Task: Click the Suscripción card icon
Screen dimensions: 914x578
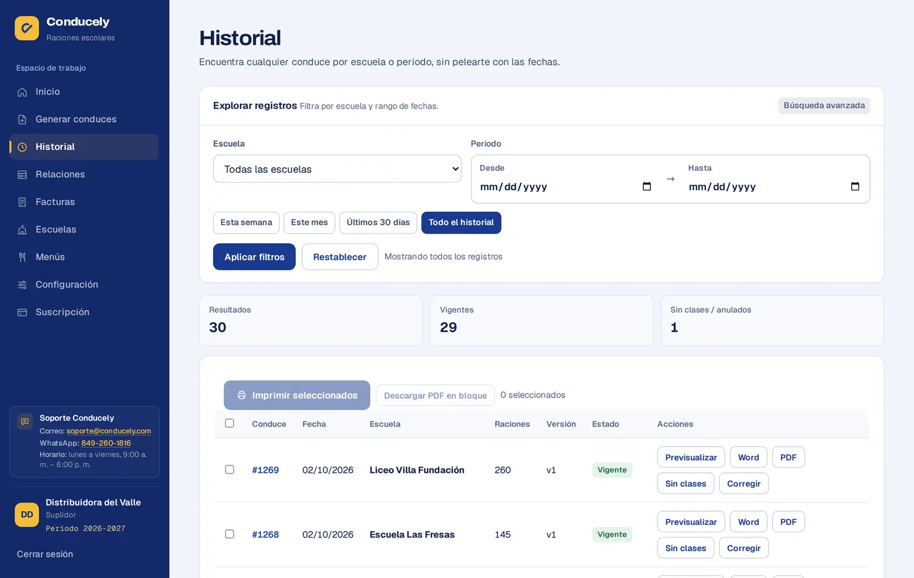Action: tap(22, 312)
